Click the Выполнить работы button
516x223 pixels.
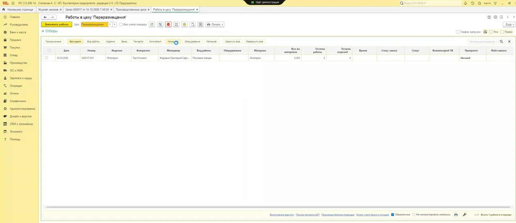[x=57, y=24]
